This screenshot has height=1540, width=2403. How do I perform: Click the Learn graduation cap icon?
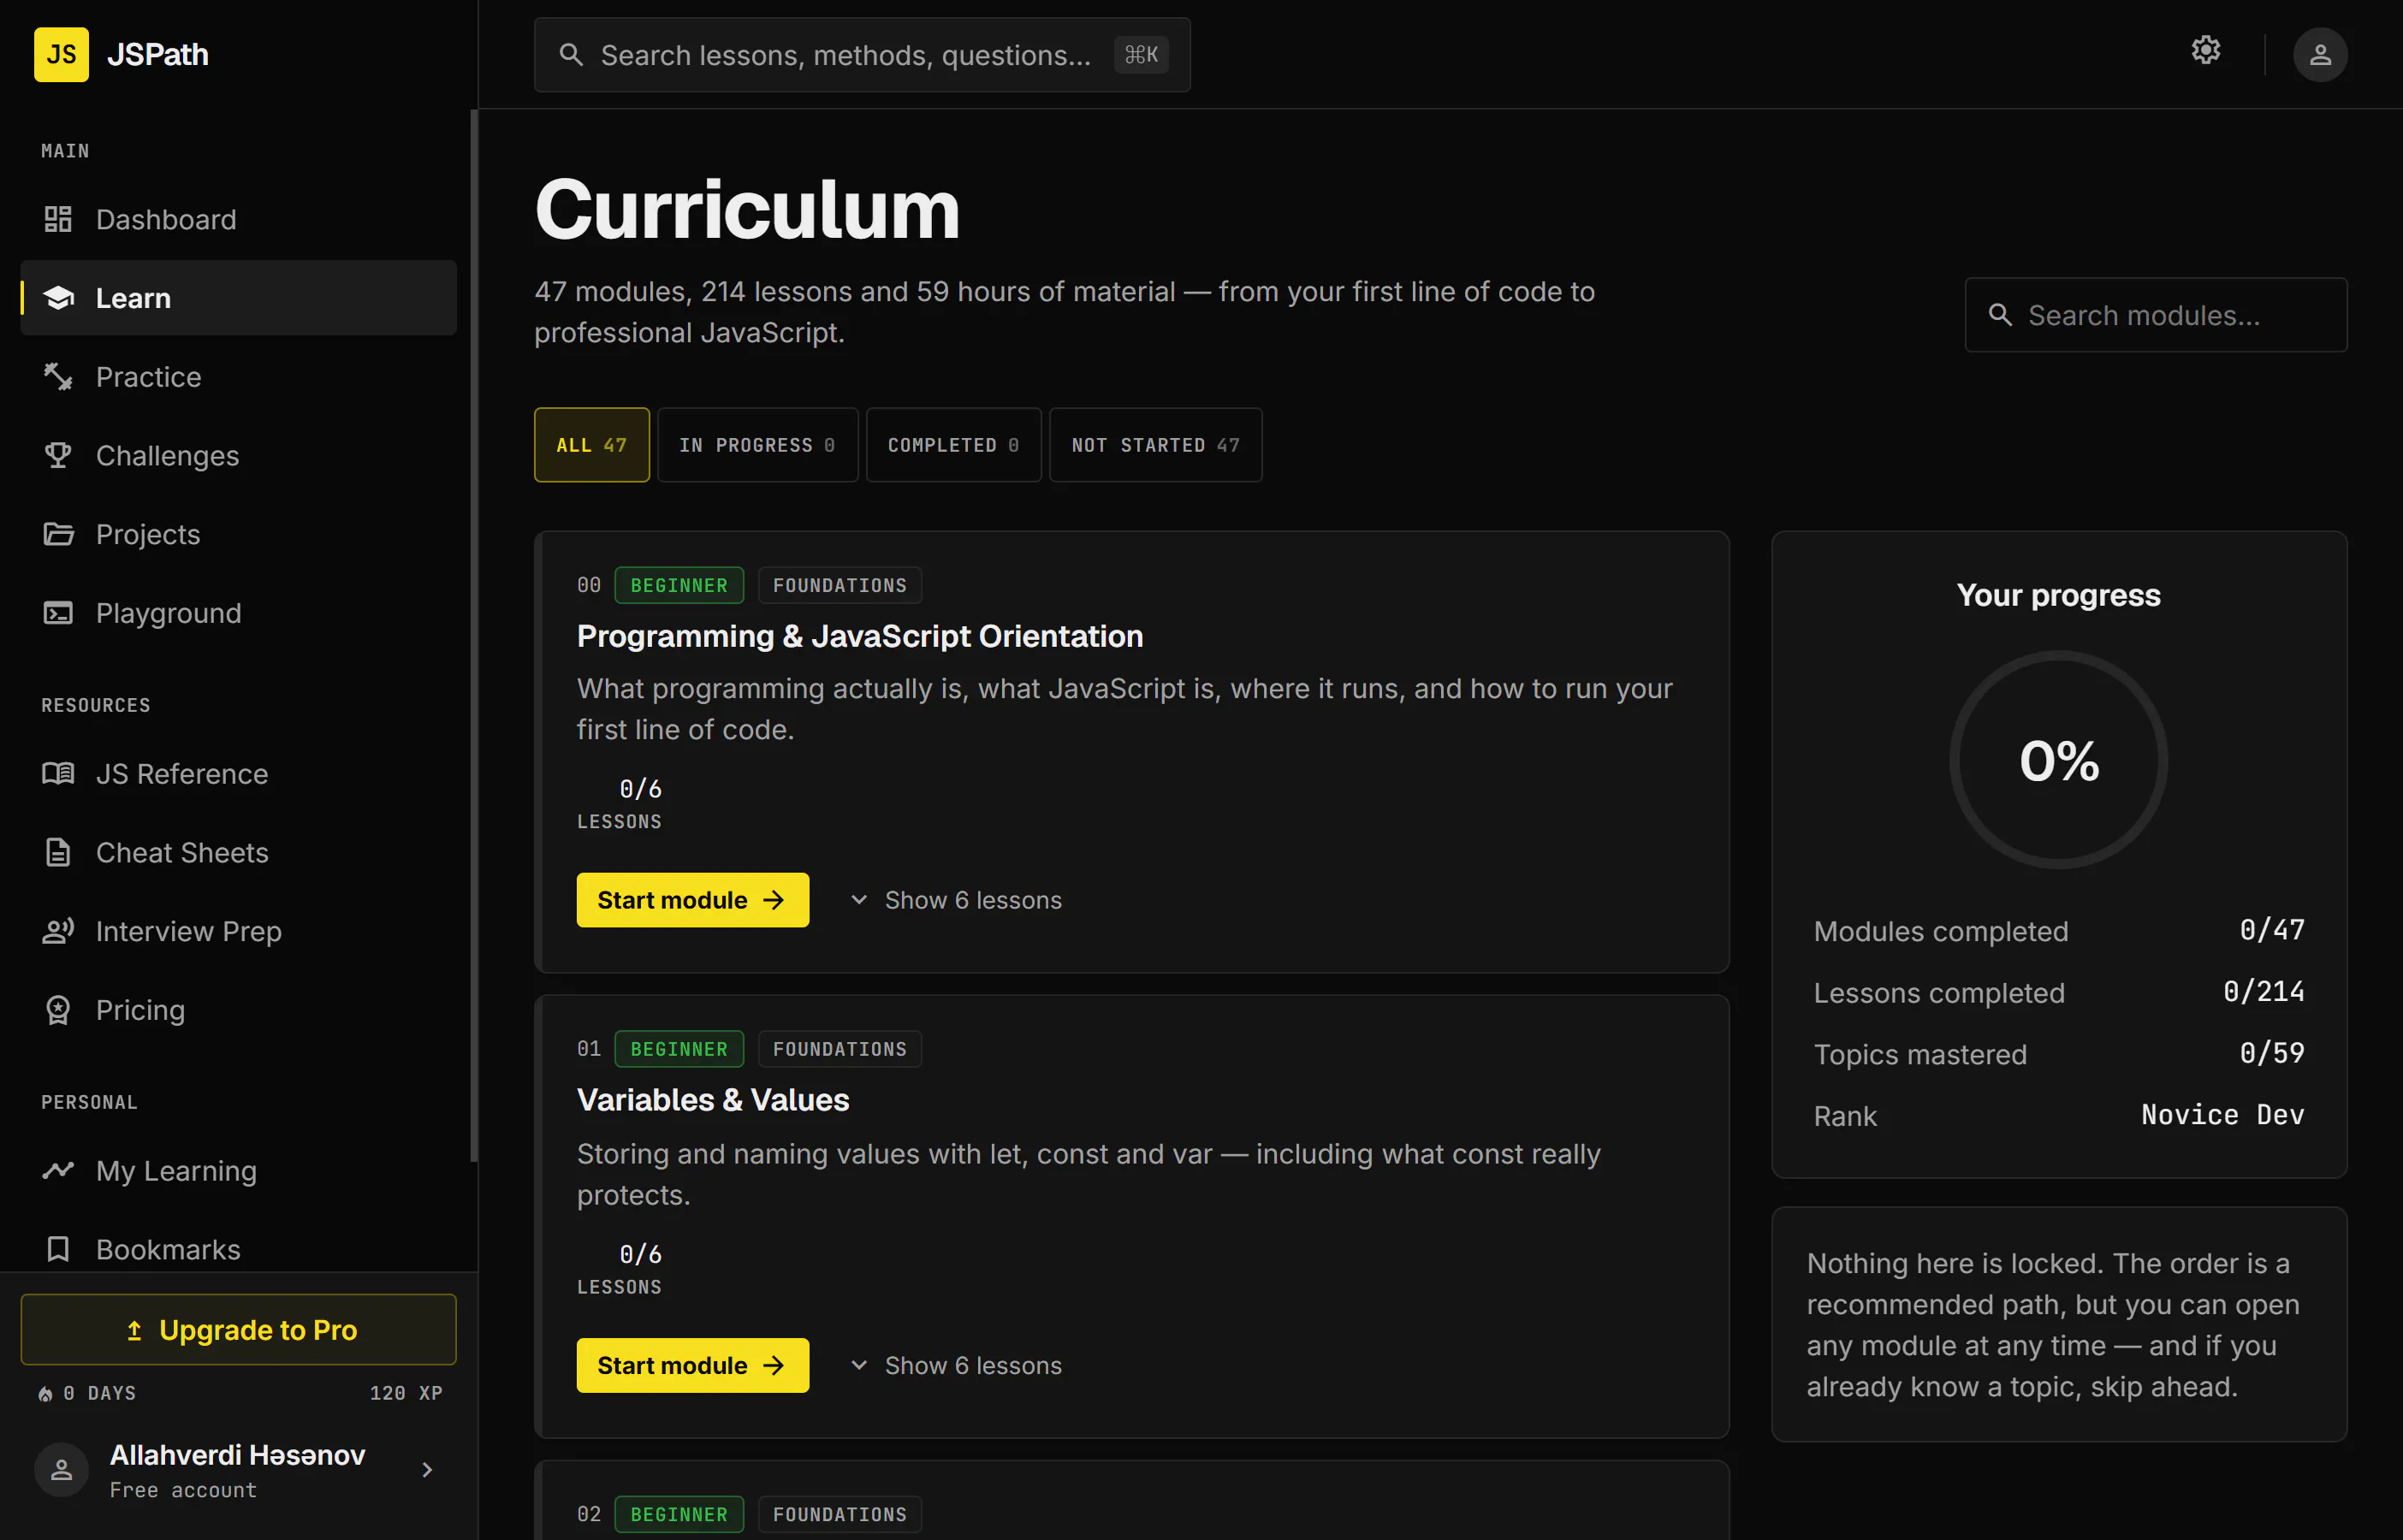pos(58,298)
